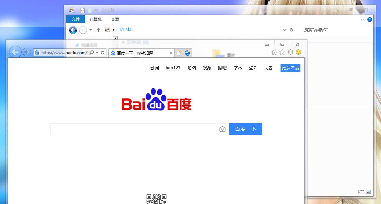Viewport: 381px width, 204px height.
Task: Minimize the File Explorer window
Action: click(336, 10)
